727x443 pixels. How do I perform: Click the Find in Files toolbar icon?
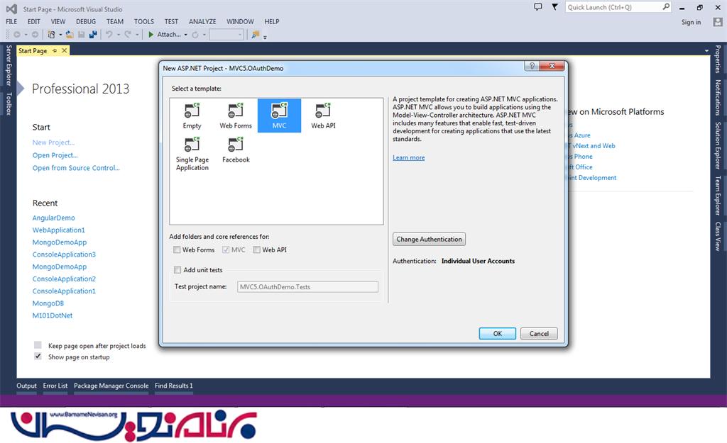(x=255, y=35)
